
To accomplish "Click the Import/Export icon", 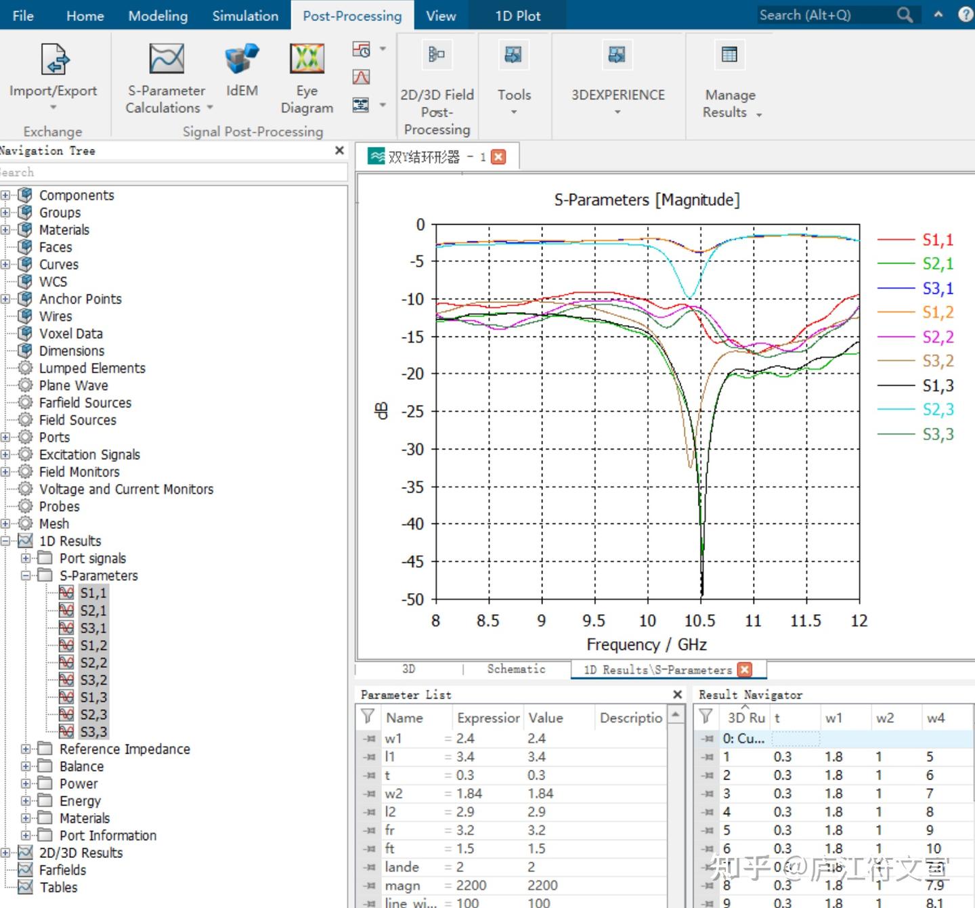I will [x=54, y=60].
